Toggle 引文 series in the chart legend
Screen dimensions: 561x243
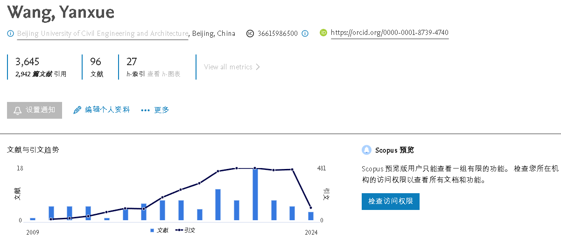(x=185, y=230)
